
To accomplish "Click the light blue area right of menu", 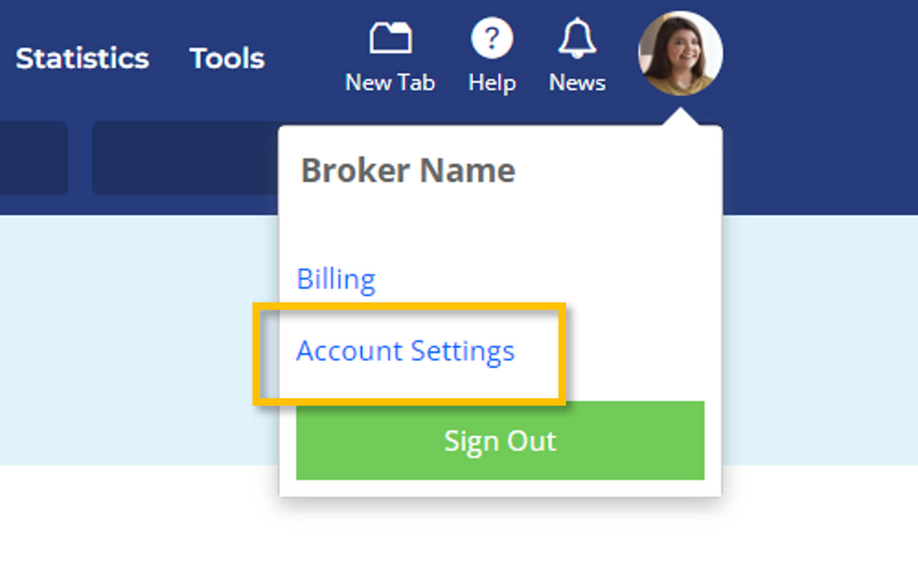I will 820,340.
